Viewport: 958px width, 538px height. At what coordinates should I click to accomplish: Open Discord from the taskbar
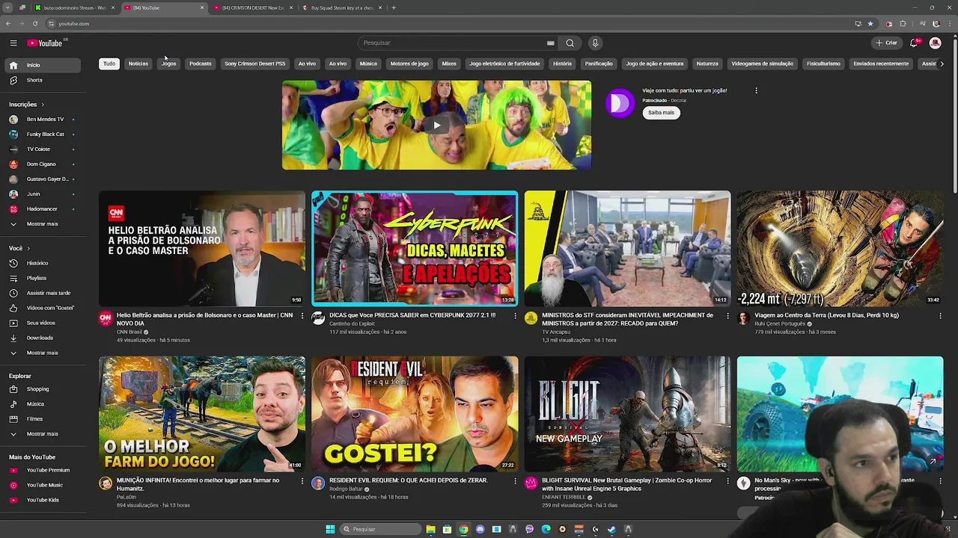(480, 529)
